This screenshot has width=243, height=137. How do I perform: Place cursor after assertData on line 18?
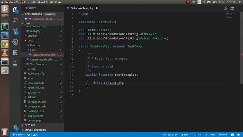[124, 83]
